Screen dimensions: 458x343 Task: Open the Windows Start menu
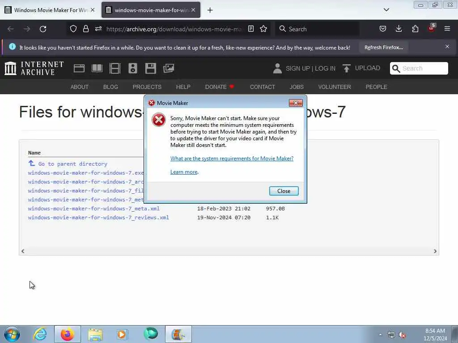coord(12,334)
